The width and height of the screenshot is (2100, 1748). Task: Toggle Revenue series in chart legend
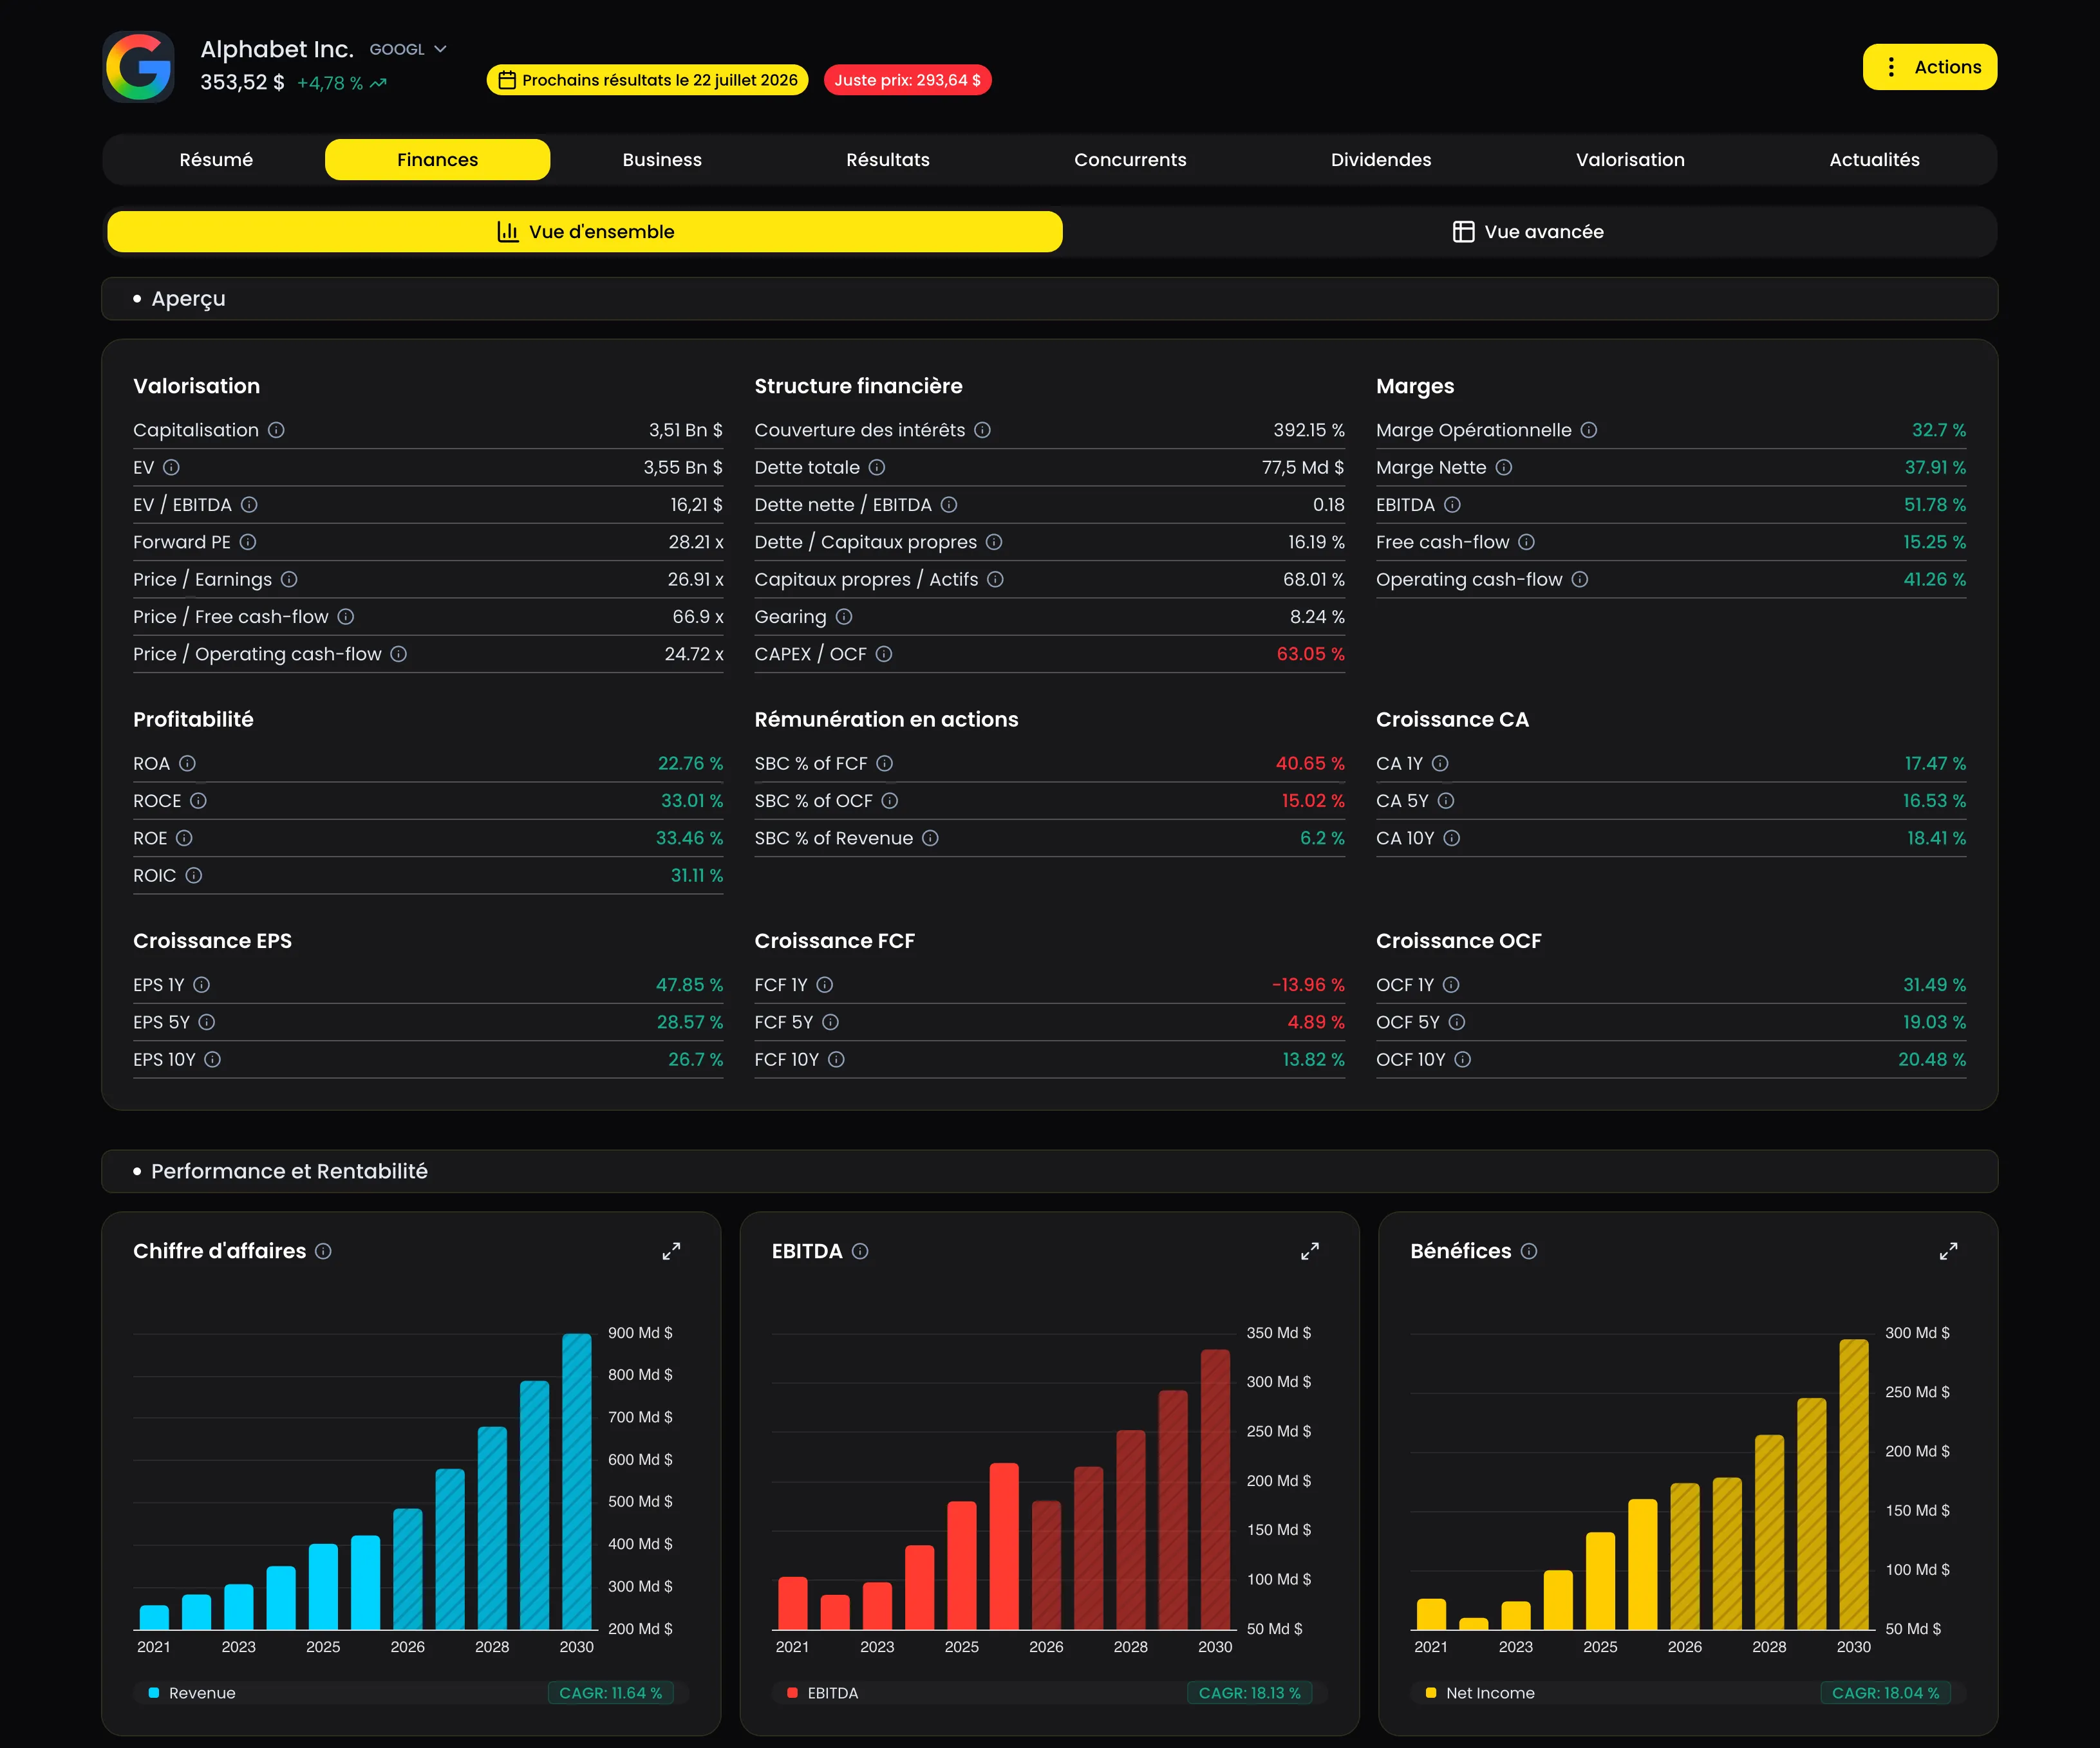pyautogui.click(x=192, y=1693)
